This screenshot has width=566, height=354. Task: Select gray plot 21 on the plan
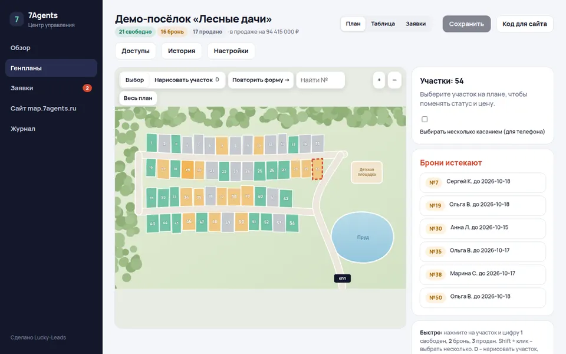[x=212, y=171]
